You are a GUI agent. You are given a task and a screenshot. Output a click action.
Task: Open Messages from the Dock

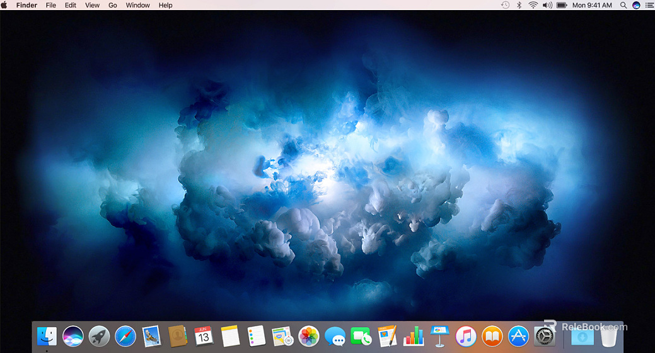[x=335, y=337]
